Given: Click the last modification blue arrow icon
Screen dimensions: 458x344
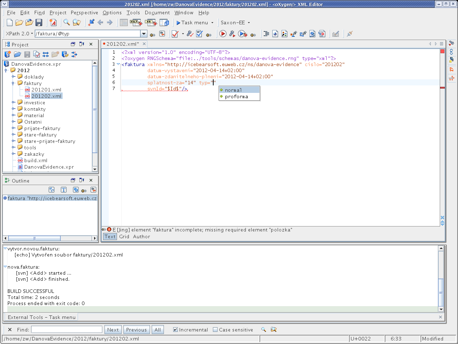Looking at the screenshot, I should coord(91,23).
